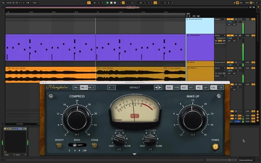
Task: Arm recording with the round Record button
Action: 115,3
